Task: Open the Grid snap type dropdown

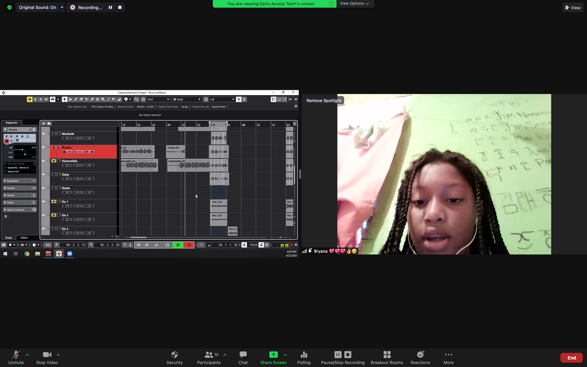Action: point(158,99)
